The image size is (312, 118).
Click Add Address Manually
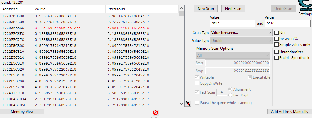coord(289,112)
